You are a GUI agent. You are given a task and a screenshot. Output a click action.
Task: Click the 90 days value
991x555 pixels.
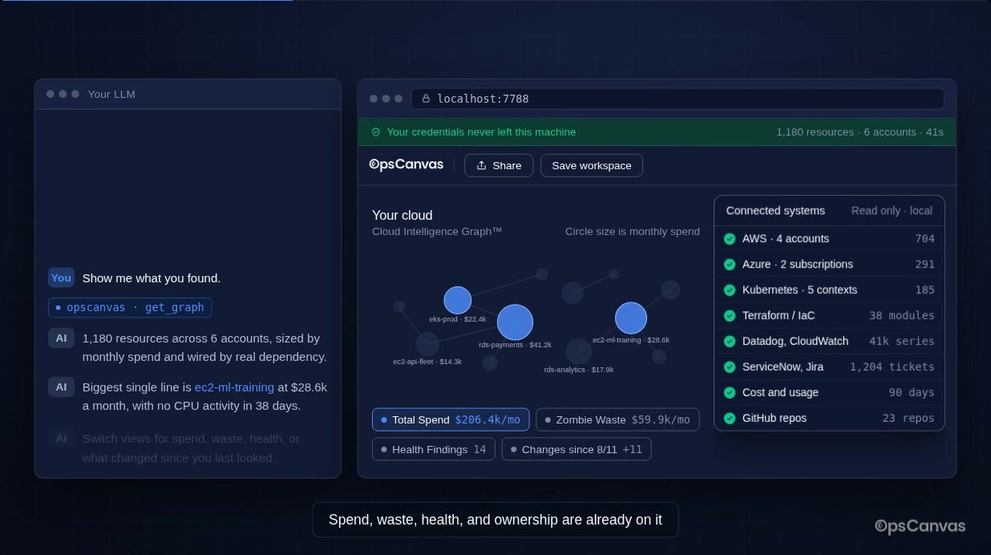pos(912,392)
